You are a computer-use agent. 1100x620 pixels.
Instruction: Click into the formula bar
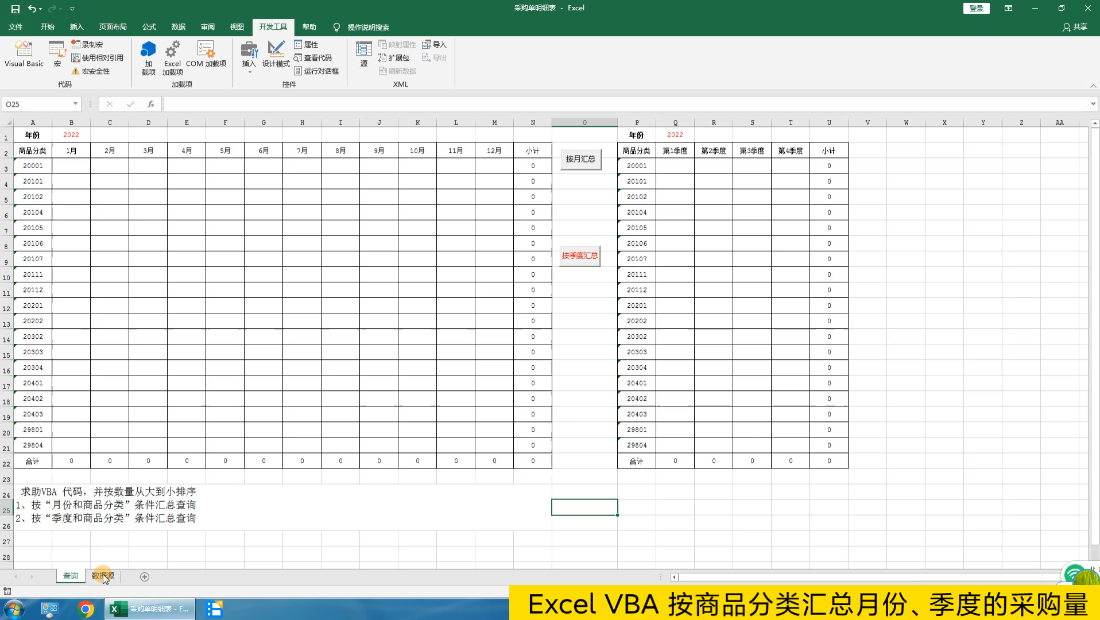click(x=626, y=104)
